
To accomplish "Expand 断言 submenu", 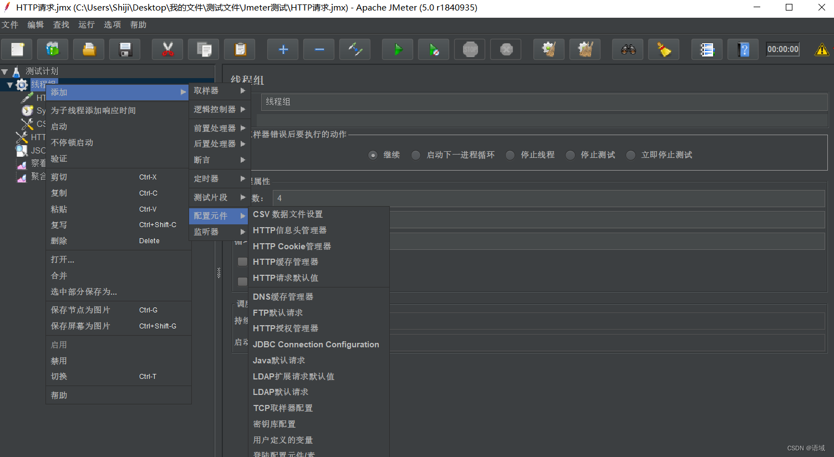I will [x=220, y=160].
